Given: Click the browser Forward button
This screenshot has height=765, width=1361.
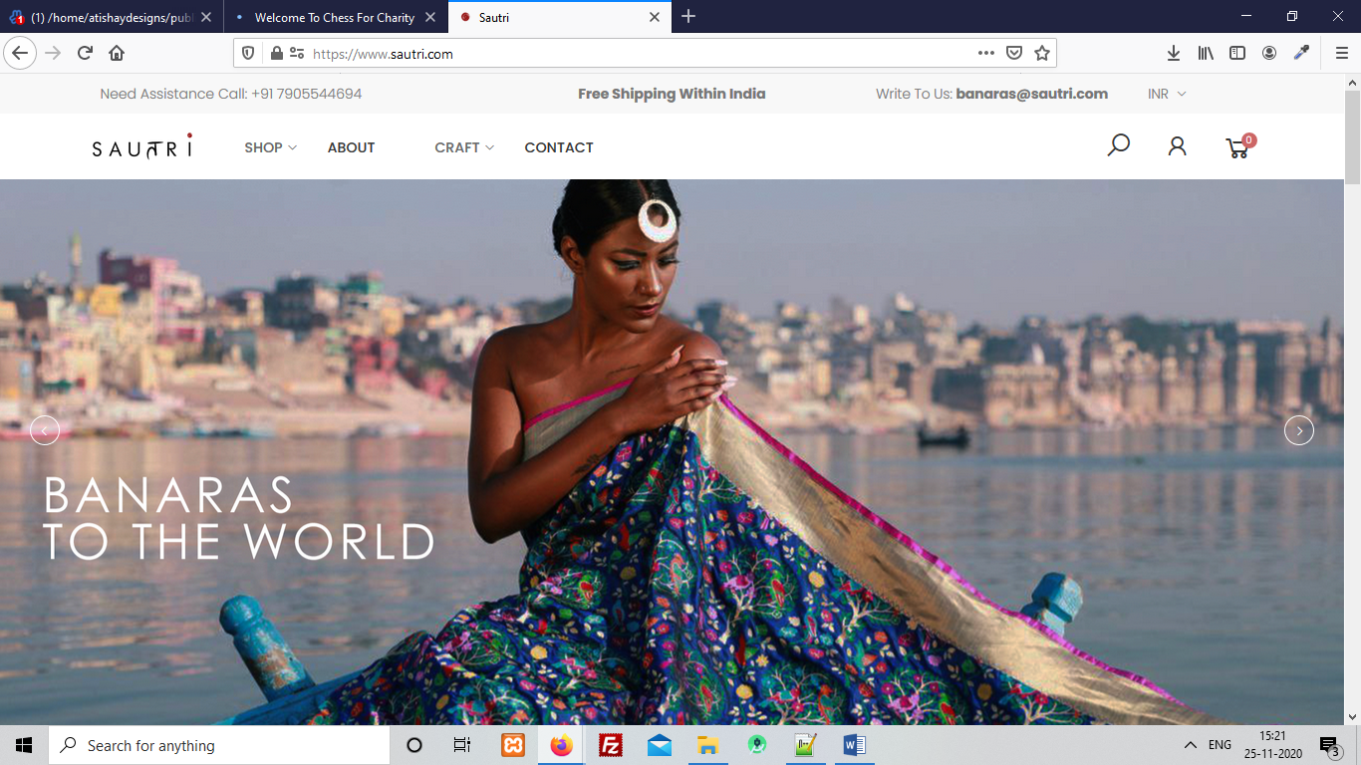Looking at the screenshot, I should coord(53,53).
